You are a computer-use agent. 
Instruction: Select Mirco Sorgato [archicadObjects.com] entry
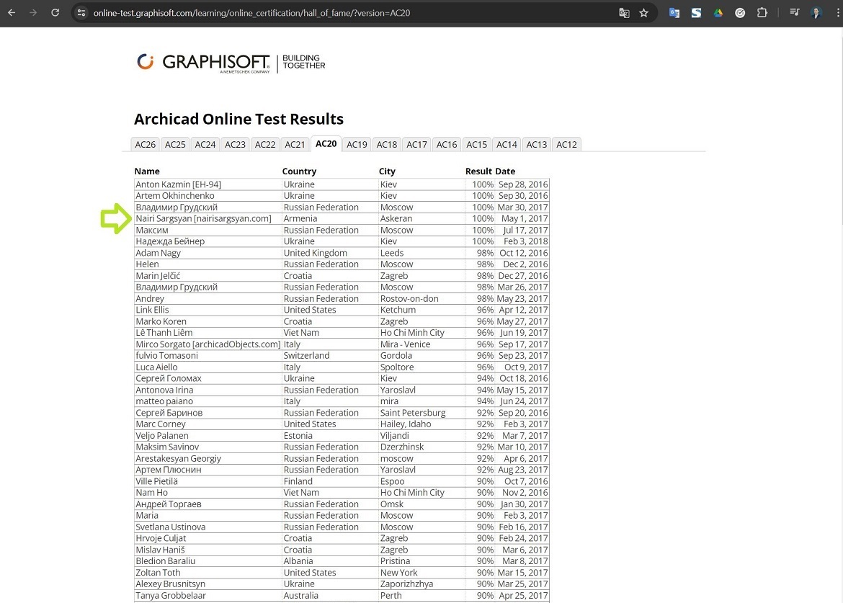point(208,344)
